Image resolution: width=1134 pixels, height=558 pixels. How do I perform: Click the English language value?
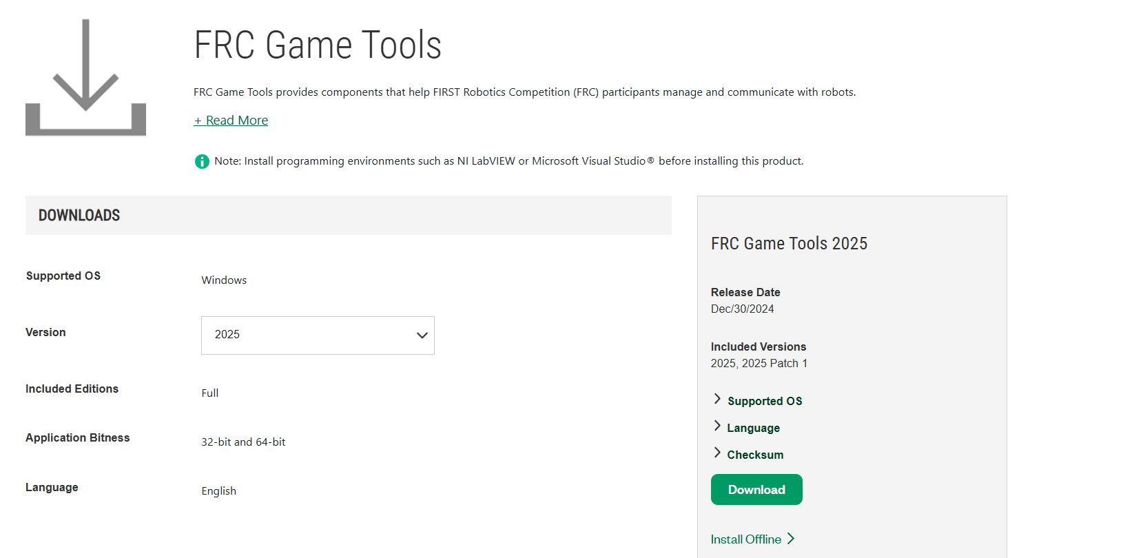click(219, 491)
